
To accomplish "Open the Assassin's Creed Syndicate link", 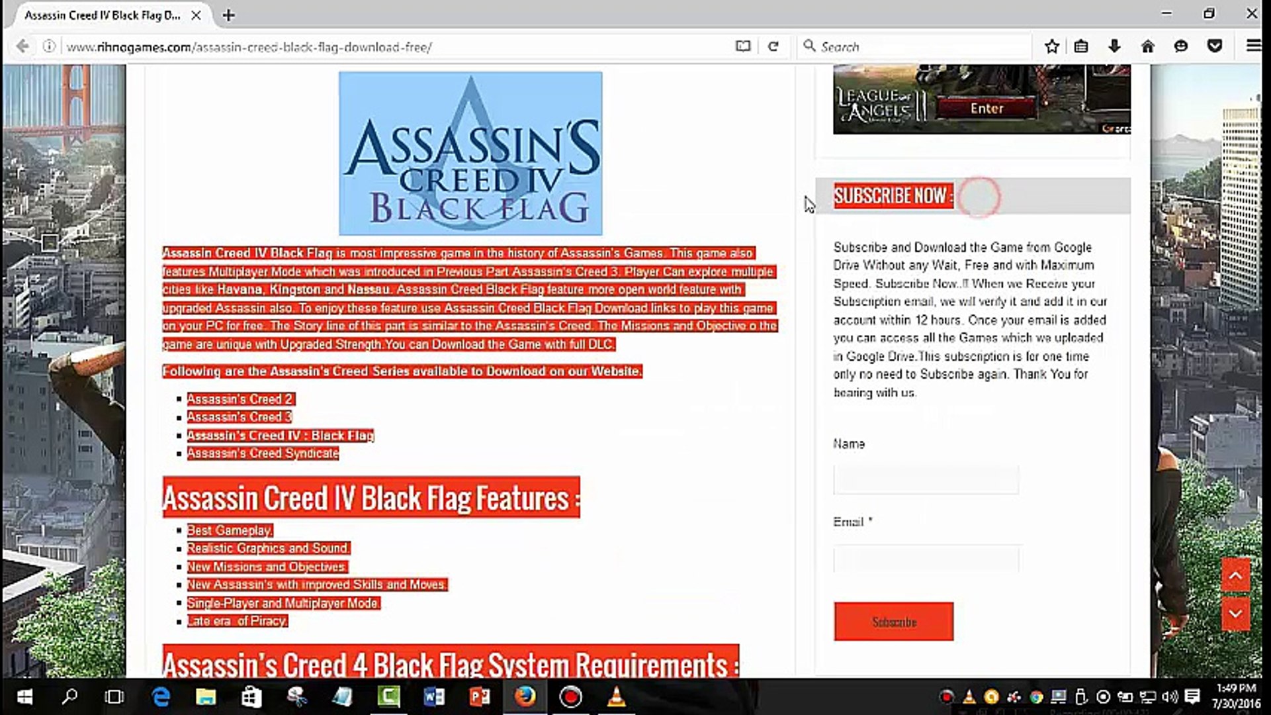I will 263,453.
